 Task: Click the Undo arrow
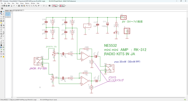[x=39, y=6]
